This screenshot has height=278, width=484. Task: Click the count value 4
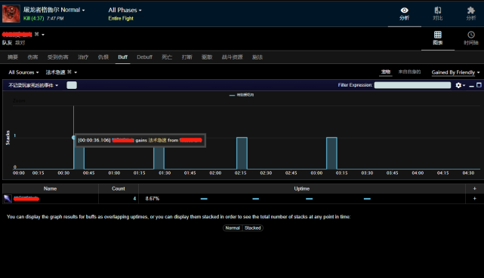click(134, 199)
